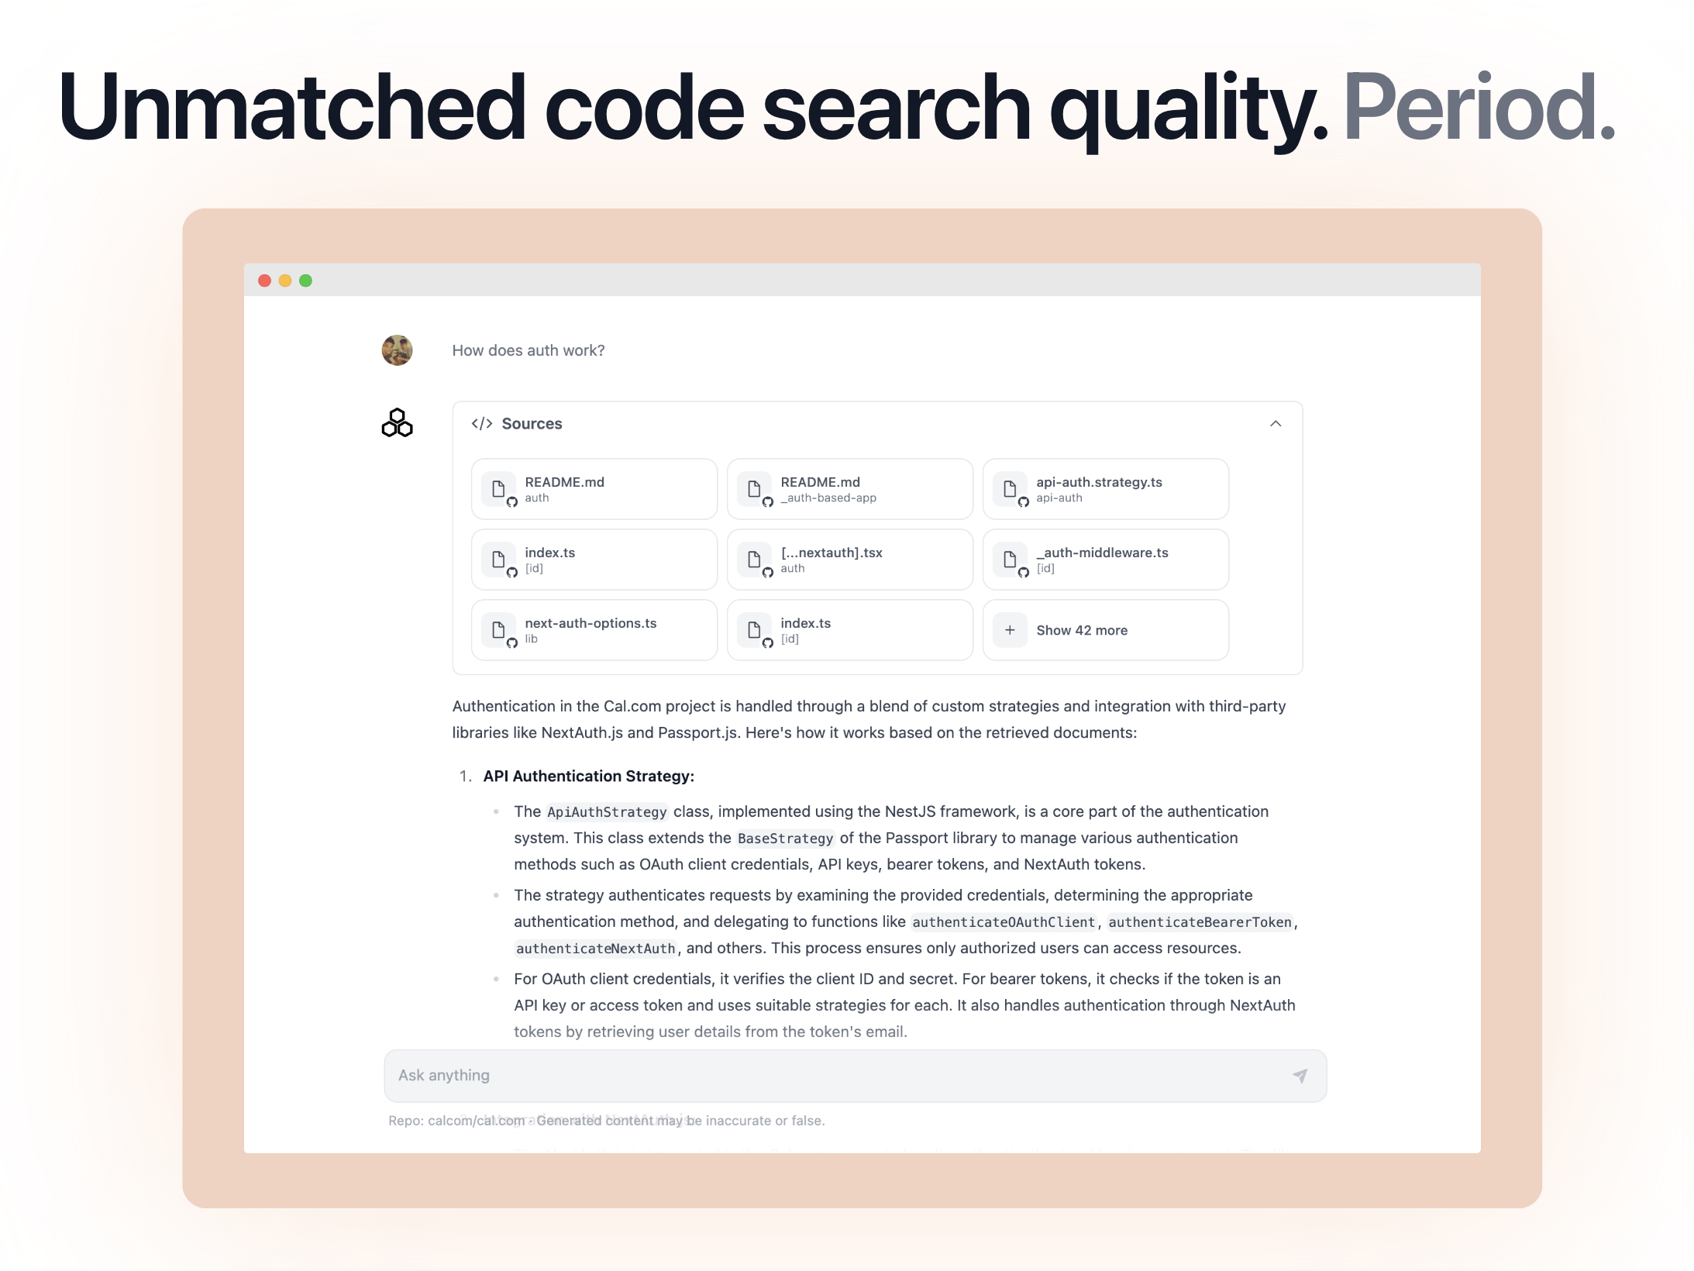
Task: Click the next-auth-options.ts lib file icon
Action: click(x=499, y=628)
